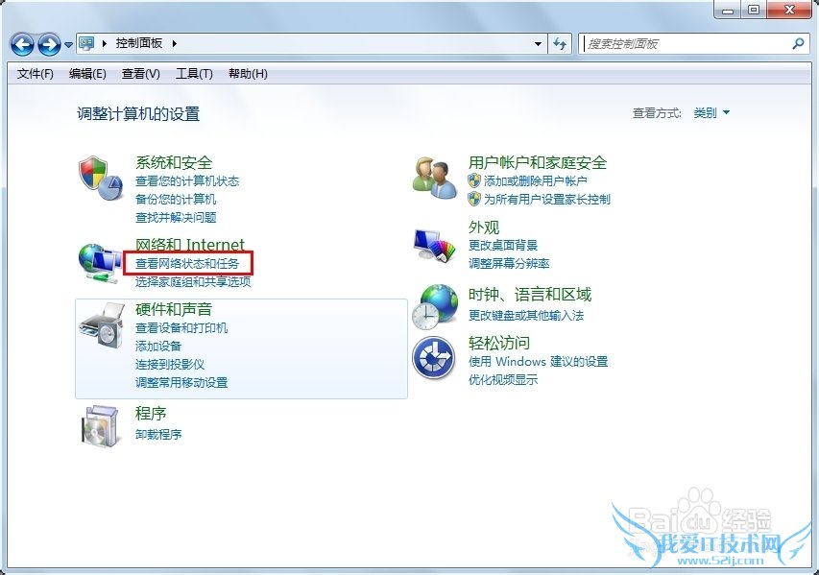819x575 pixels.
Task: Click the blue Back arrow button
Action: click(22, 44)
